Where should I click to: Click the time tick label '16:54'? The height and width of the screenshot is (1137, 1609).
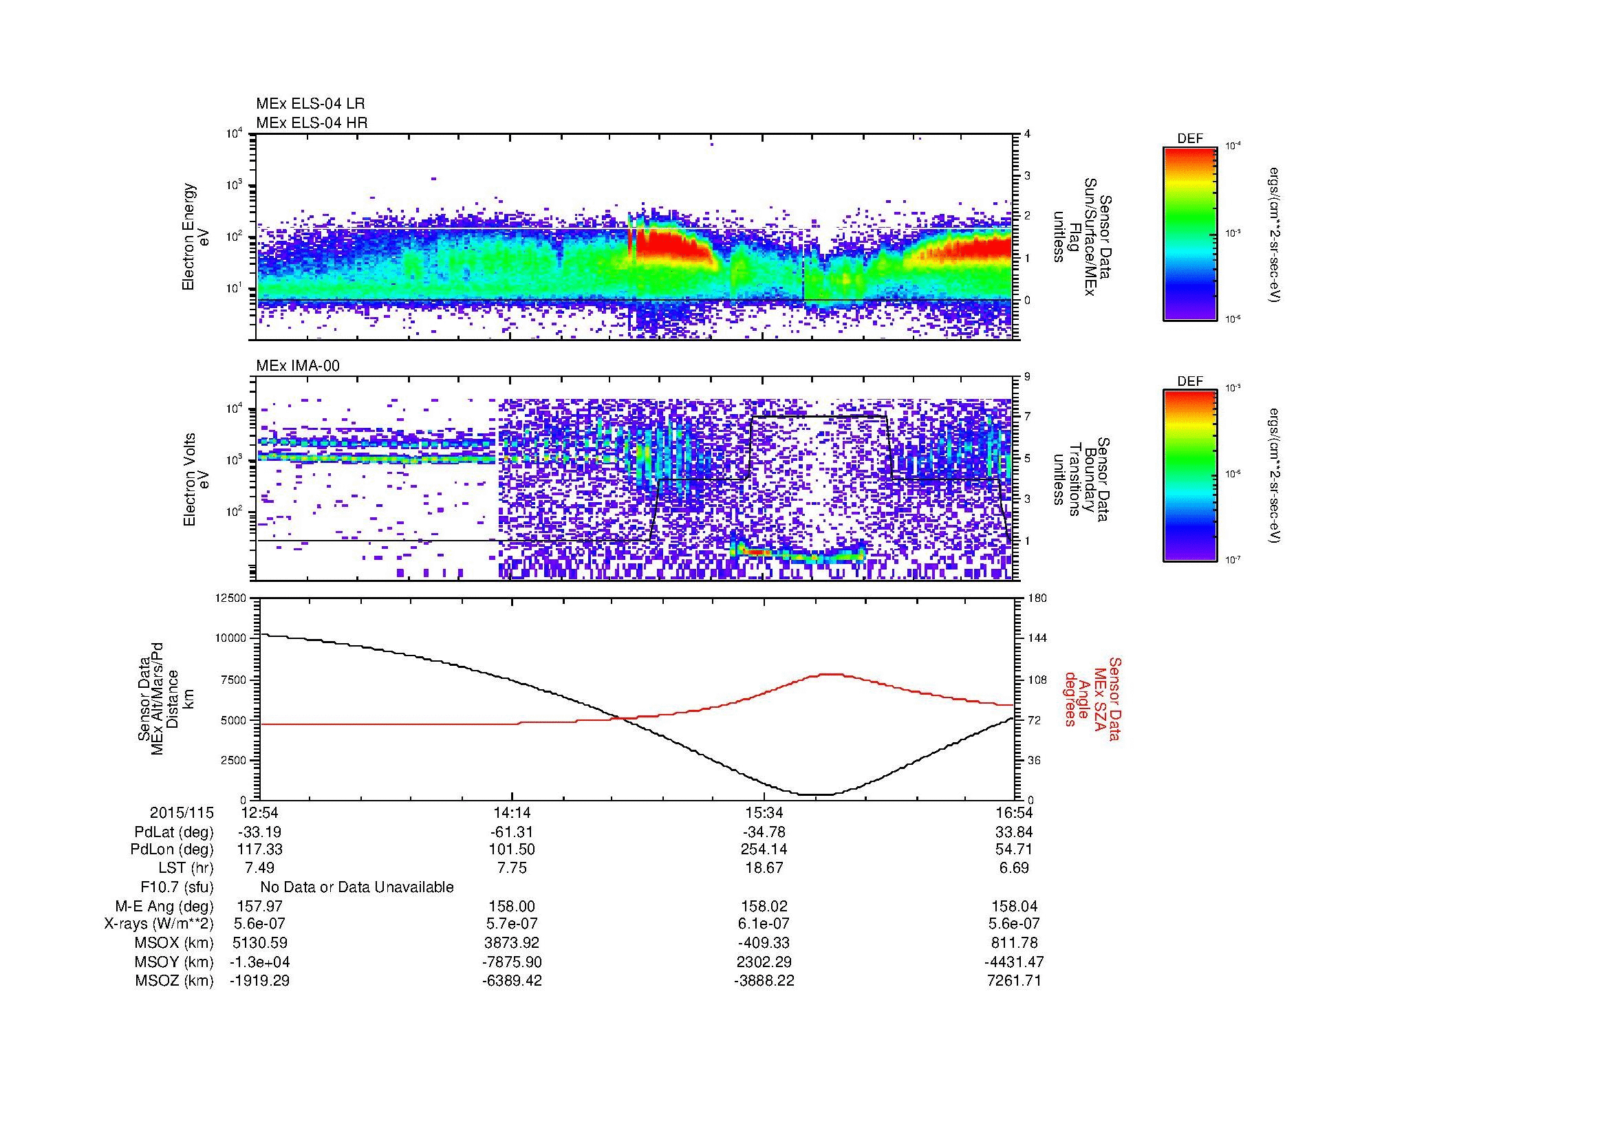pos(1015,812)
